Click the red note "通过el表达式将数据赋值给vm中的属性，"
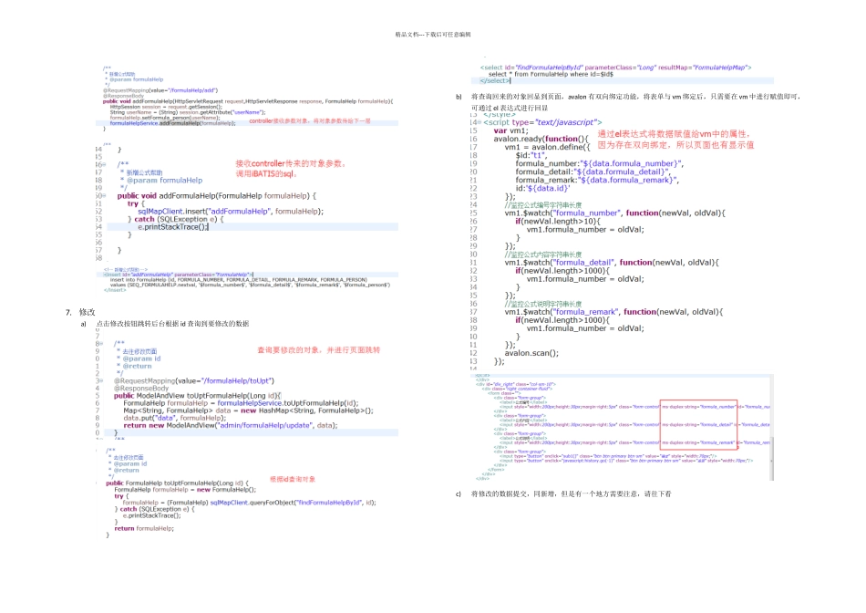Viewport: 866px width, 613px height. [x=674, y=134]
